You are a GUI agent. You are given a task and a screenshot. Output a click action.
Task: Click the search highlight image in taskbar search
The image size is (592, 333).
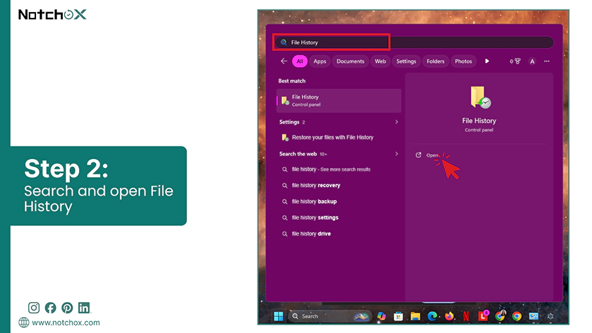click(361, 316)
